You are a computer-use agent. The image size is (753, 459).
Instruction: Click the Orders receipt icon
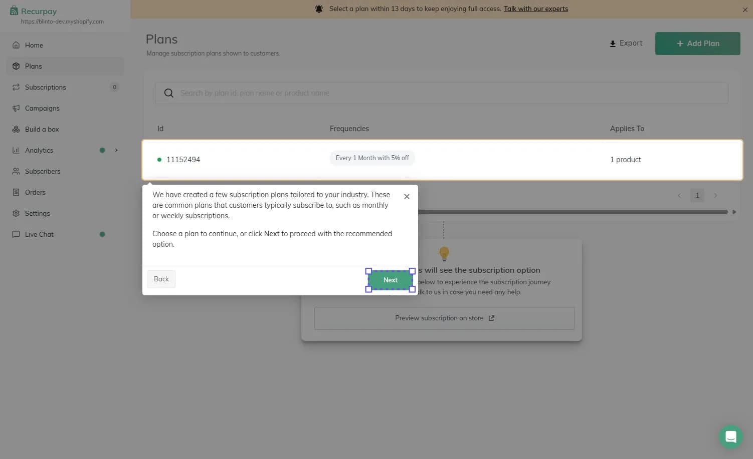pos(16,192)
